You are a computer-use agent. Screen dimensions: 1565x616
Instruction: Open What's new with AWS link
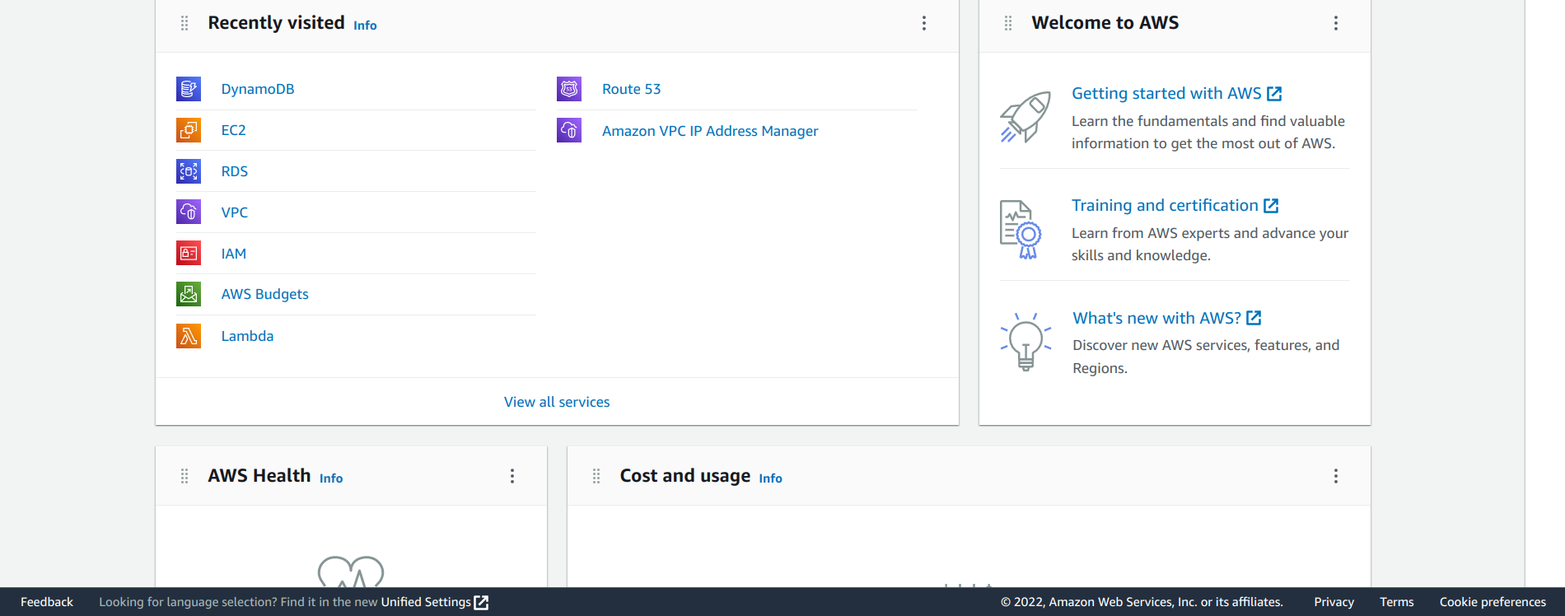pyautogui.click(x=1156, y=318)
